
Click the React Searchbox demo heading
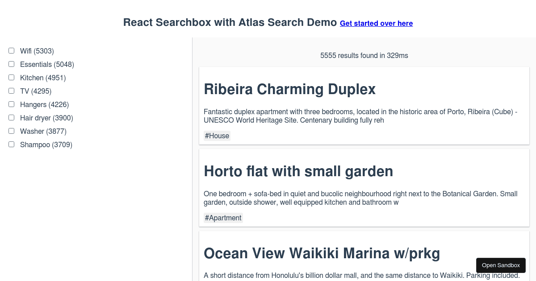tap(230, 22)
